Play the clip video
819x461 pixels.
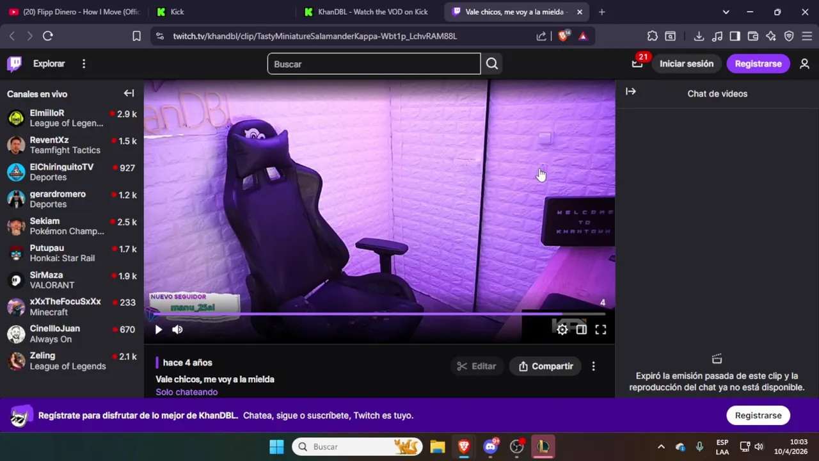click(x=159, y=329)
